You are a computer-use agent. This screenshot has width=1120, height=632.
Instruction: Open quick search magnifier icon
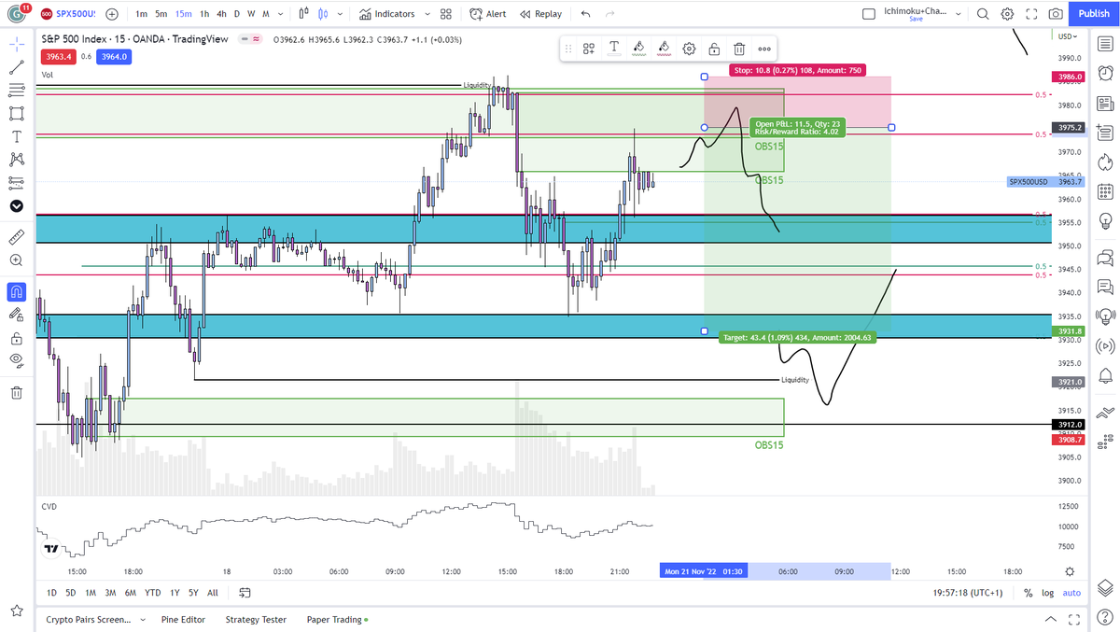[x=983, y=14]
